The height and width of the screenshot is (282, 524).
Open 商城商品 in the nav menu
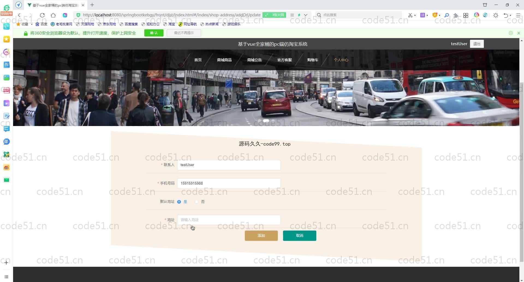click(224, 60)
